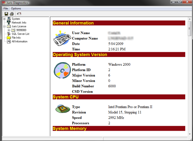Open the Options menu

tap(16, 8)
